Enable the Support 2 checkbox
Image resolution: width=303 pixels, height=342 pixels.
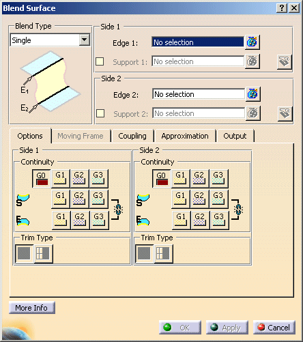coord(100,113)
